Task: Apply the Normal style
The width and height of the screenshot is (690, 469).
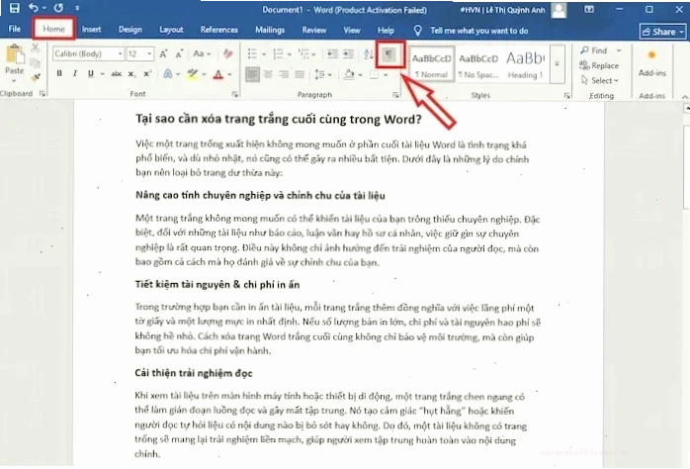Action: point(431,64)
